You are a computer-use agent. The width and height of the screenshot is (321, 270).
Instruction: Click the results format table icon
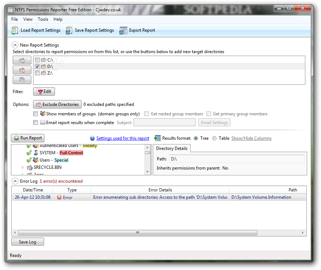tap(157, 138)
